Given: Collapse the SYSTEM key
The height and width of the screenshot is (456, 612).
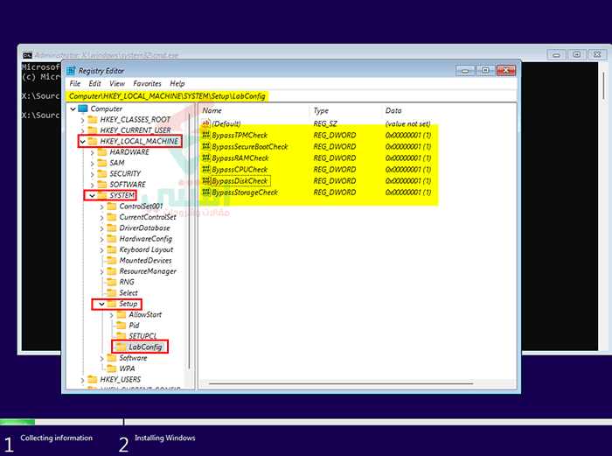Looking at the screenshot, I should (92, 195).
